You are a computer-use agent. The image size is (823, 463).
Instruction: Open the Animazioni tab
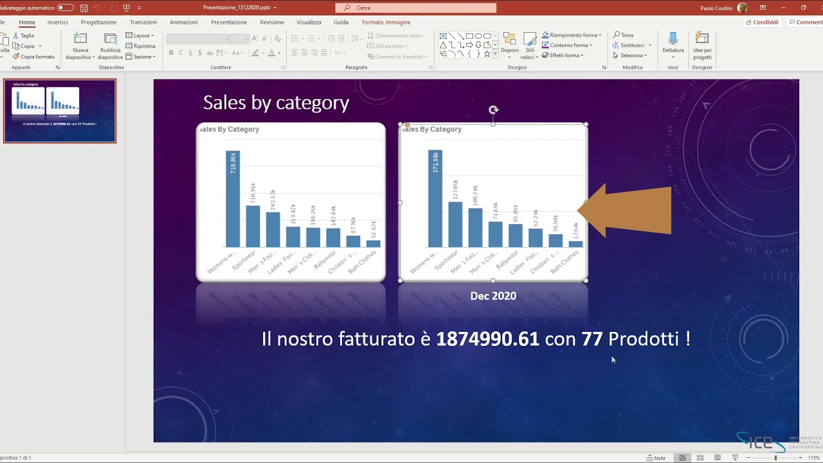pyautogui.click(x=184, y=22)
